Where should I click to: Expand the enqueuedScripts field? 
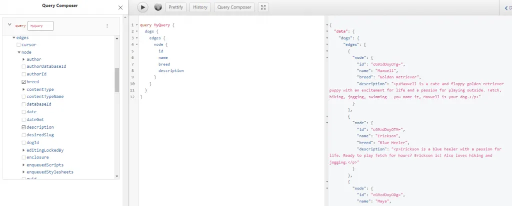(23, 165)
